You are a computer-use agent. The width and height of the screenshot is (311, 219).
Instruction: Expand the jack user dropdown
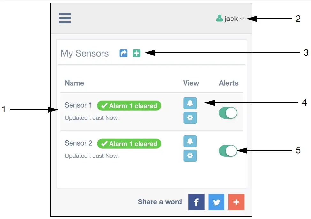pos(242,19)
